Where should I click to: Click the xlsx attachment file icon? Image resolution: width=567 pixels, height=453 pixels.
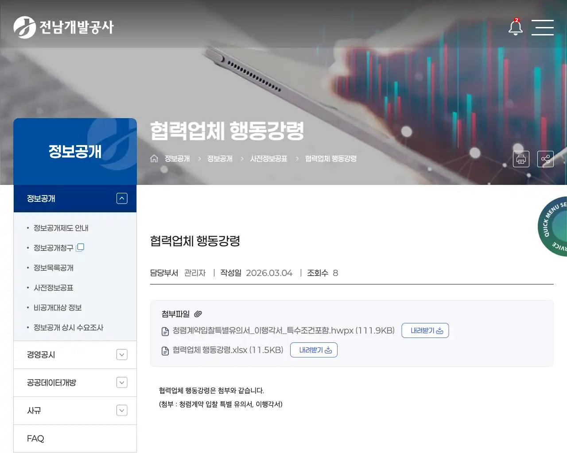(165, 350)
